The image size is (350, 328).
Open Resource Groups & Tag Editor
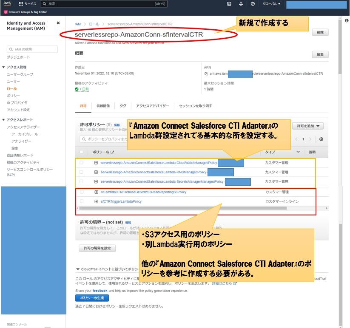click(26, 12)
